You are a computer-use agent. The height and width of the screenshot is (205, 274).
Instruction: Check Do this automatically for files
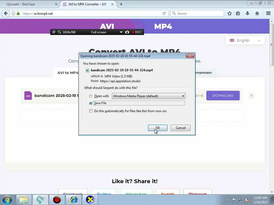coord(91,111)
